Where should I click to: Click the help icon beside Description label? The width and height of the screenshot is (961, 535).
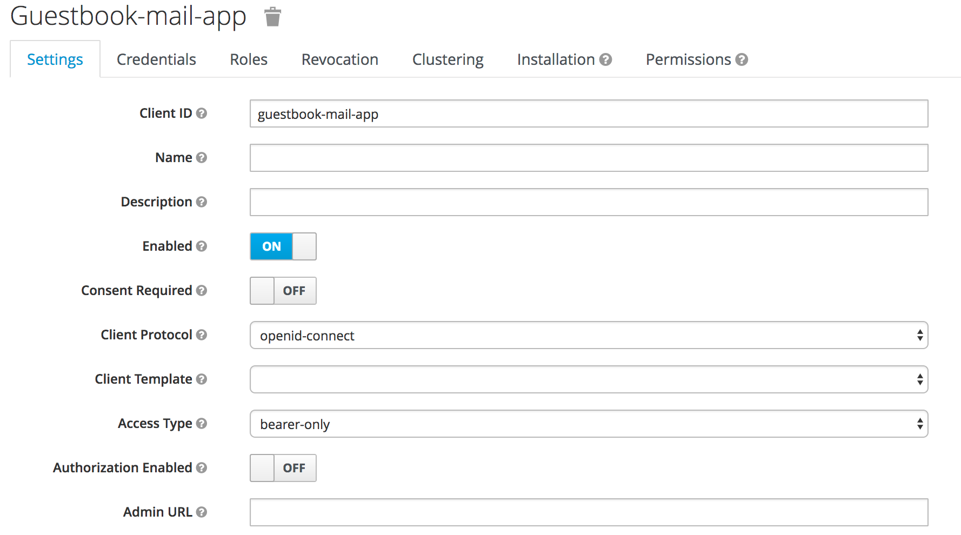point(202,202)
